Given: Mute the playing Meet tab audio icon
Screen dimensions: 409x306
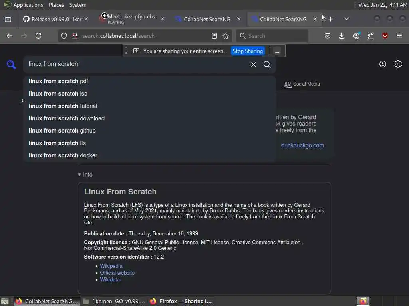Looking at the screenshot, I should click(x=104, y=16).
